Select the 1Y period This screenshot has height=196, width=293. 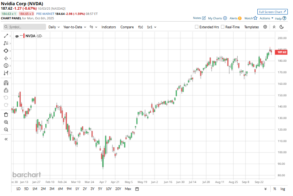77,189
